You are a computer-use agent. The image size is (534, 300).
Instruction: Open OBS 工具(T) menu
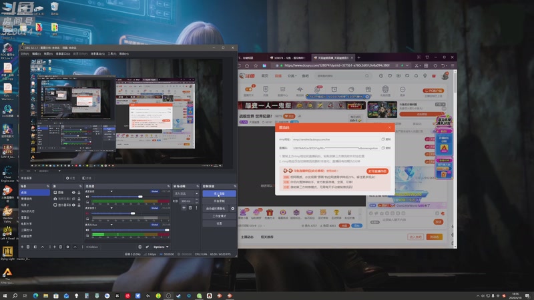(x=112, y=54)
